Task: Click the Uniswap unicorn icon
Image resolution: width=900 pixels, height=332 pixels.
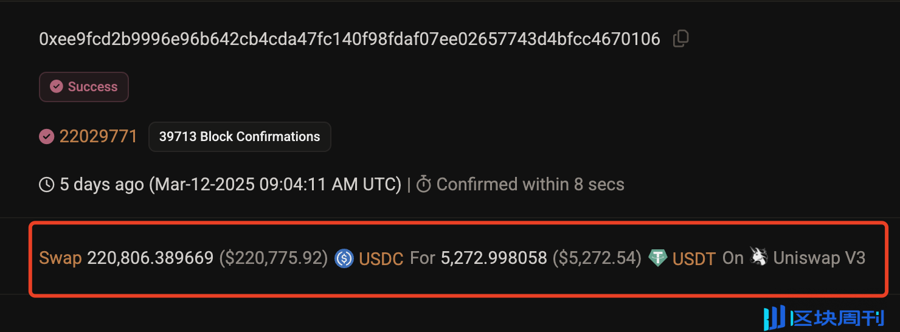Action: point(758,257)
